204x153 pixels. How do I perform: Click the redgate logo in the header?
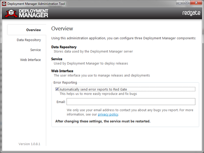(x=191, y=13)
